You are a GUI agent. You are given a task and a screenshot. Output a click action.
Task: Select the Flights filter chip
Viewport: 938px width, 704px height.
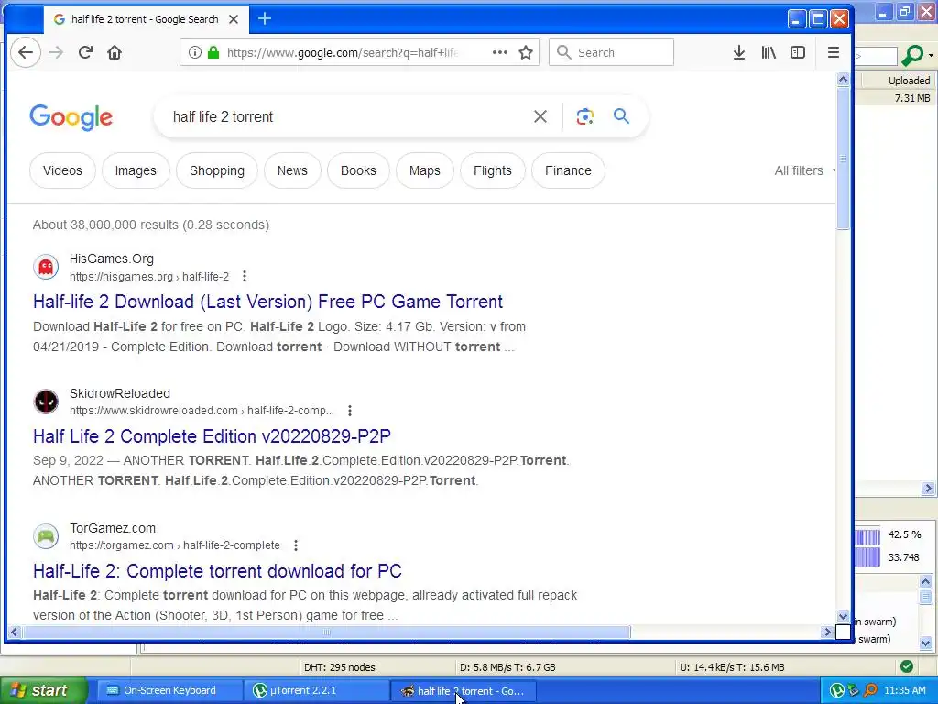pos(493,170)
